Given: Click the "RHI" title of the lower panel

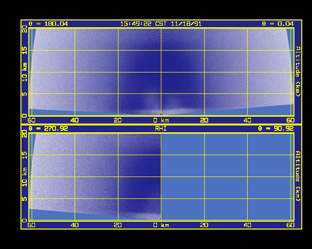Looking at the screenshot, I should (x=161, y=129).
